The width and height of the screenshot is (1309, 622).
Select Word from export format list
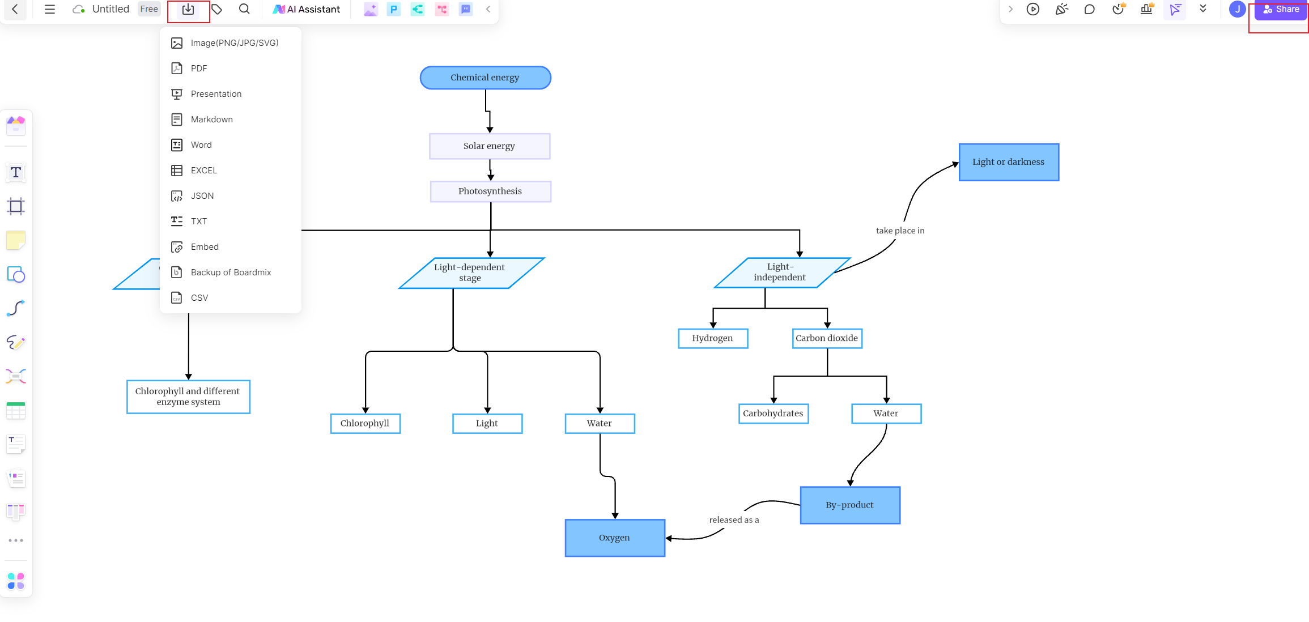point(201,144)
